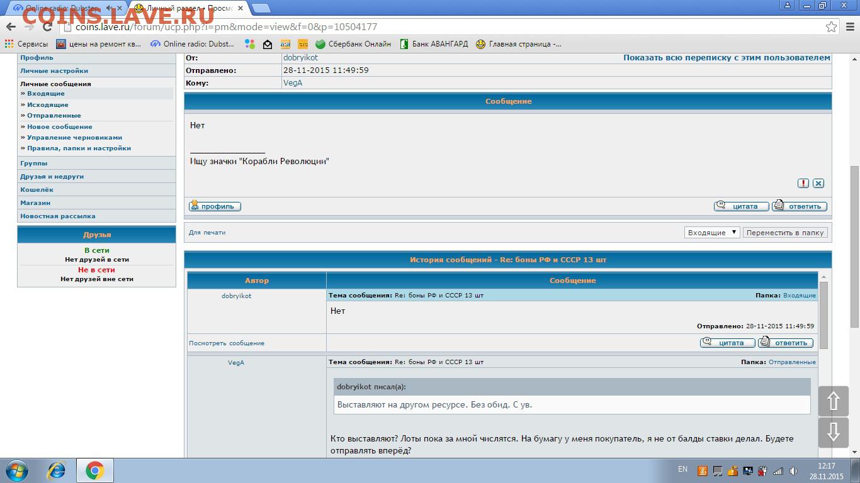Close the Online radio Dubstep tab
Screen dimensions: 860x483
[120, 8]
